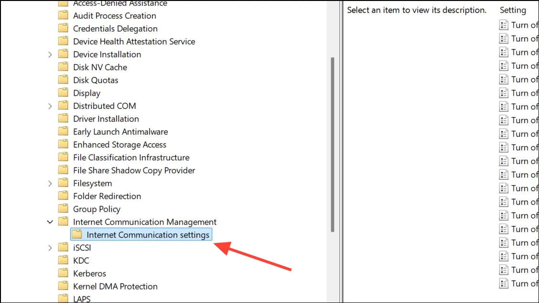Click the Credentials Delegation folder icon

click(63, 28)
